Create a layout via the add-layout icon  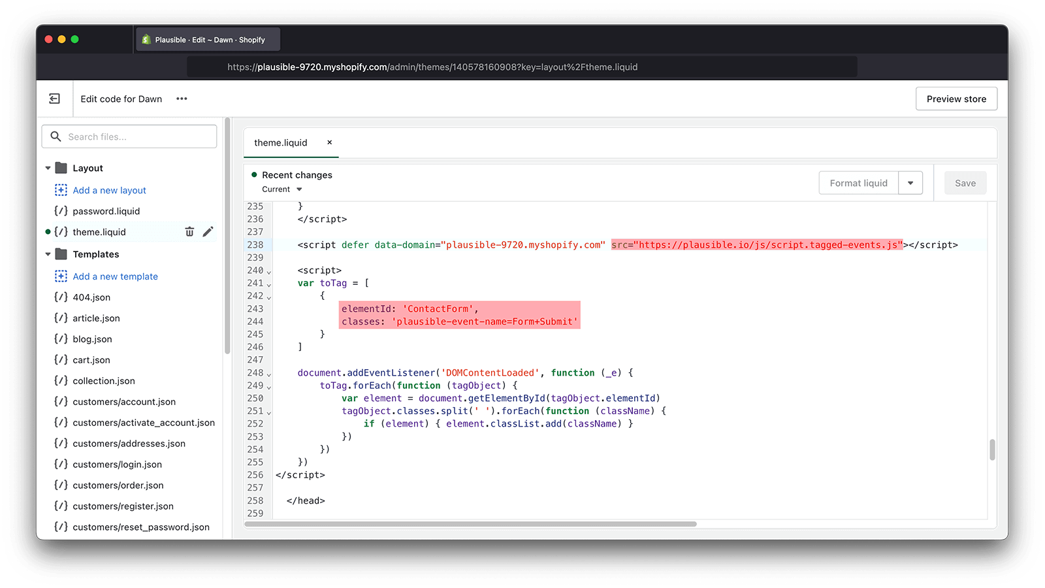pos(61,189)
